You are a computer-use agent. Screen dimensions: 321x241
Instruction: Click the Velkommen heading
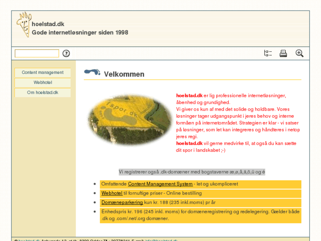pos(124,74)
